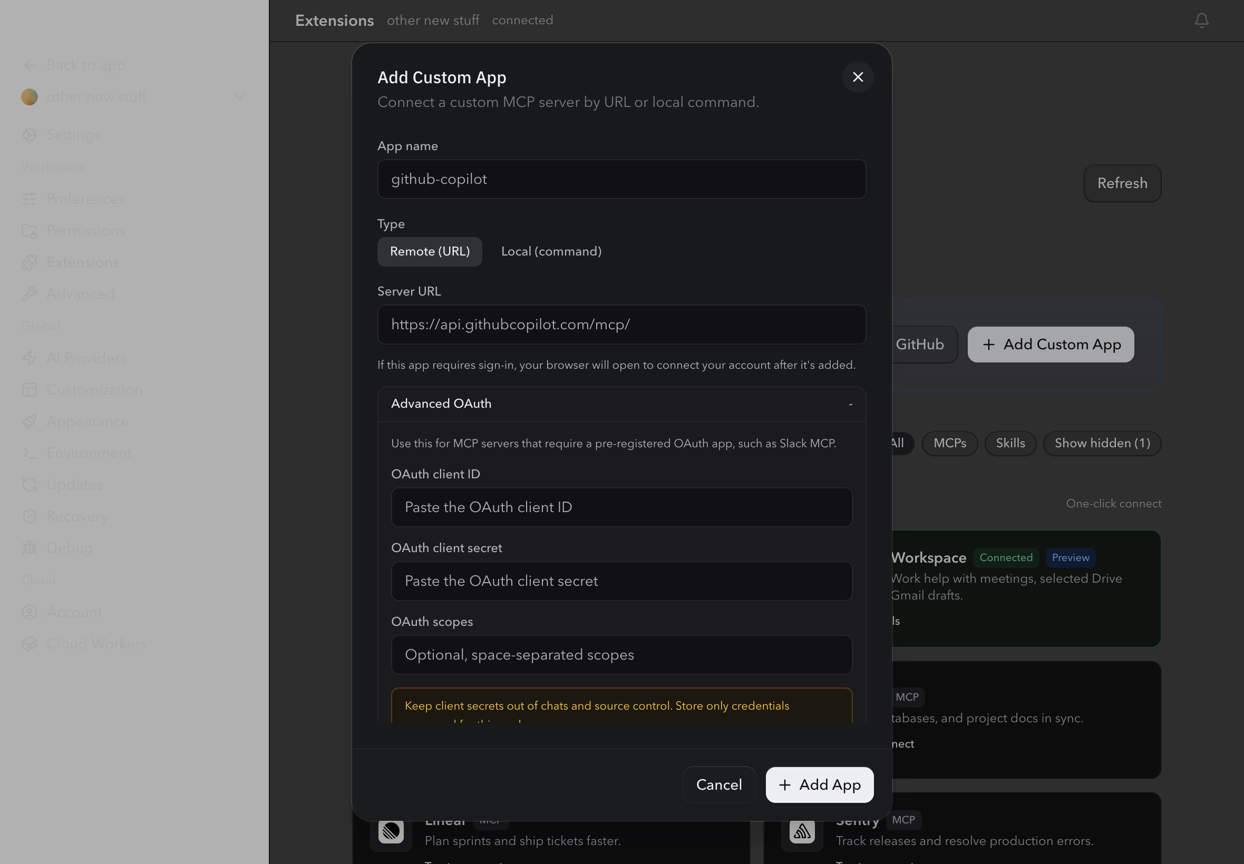1244x864 pixels.
Task: Close the Add Custom App dialog
Action: click(x=857, y=77)
